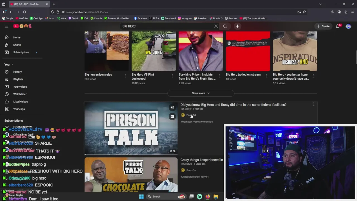Clear the BIG HERC search text
357x201 pixels.
216,26
